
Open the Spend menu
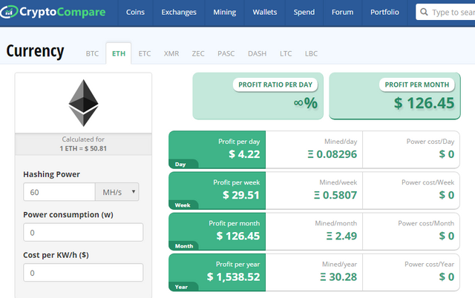304,13
